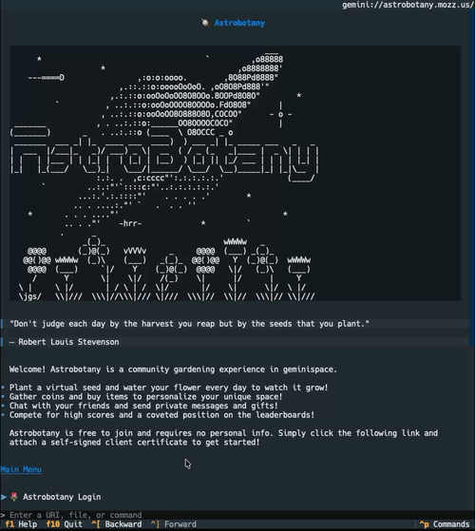This screenshot has width=475, height=531.
Task: Click the 'Don't judge each day' quote block
Action: [x=235, y=324]
